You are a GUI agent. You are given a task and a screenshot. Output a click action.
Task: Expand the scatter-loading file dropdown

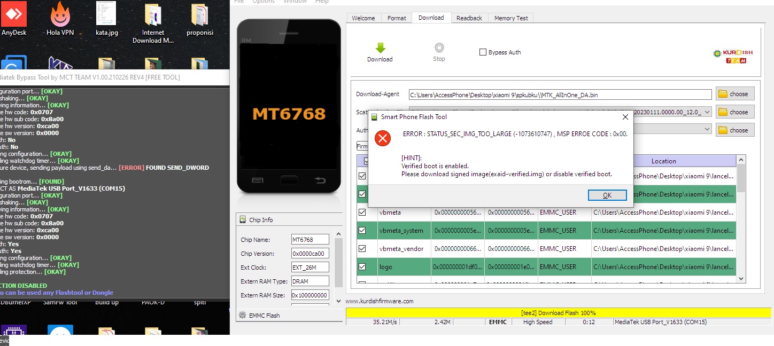pos(707,112)
